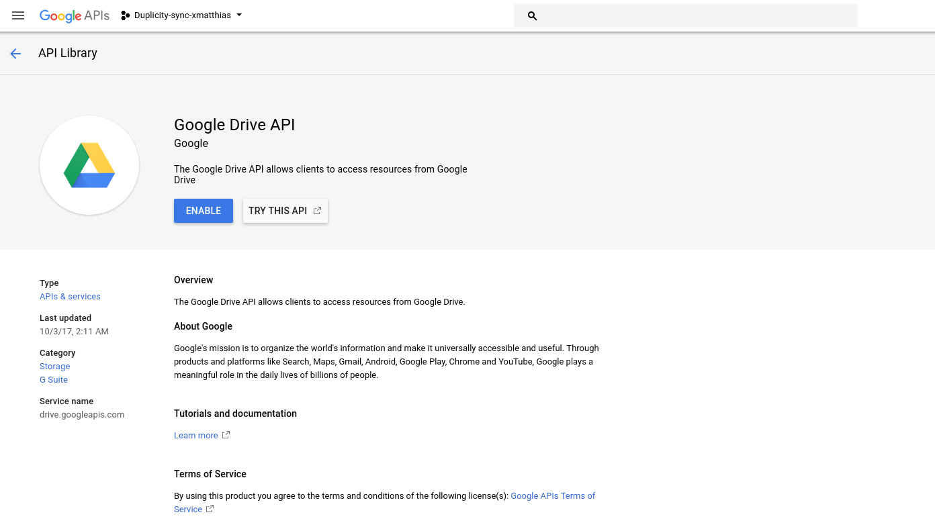This screenshot has height=529, width=935.
Task: Click the drive.googleapis.com service name
Action: click(x=82, y=415)
